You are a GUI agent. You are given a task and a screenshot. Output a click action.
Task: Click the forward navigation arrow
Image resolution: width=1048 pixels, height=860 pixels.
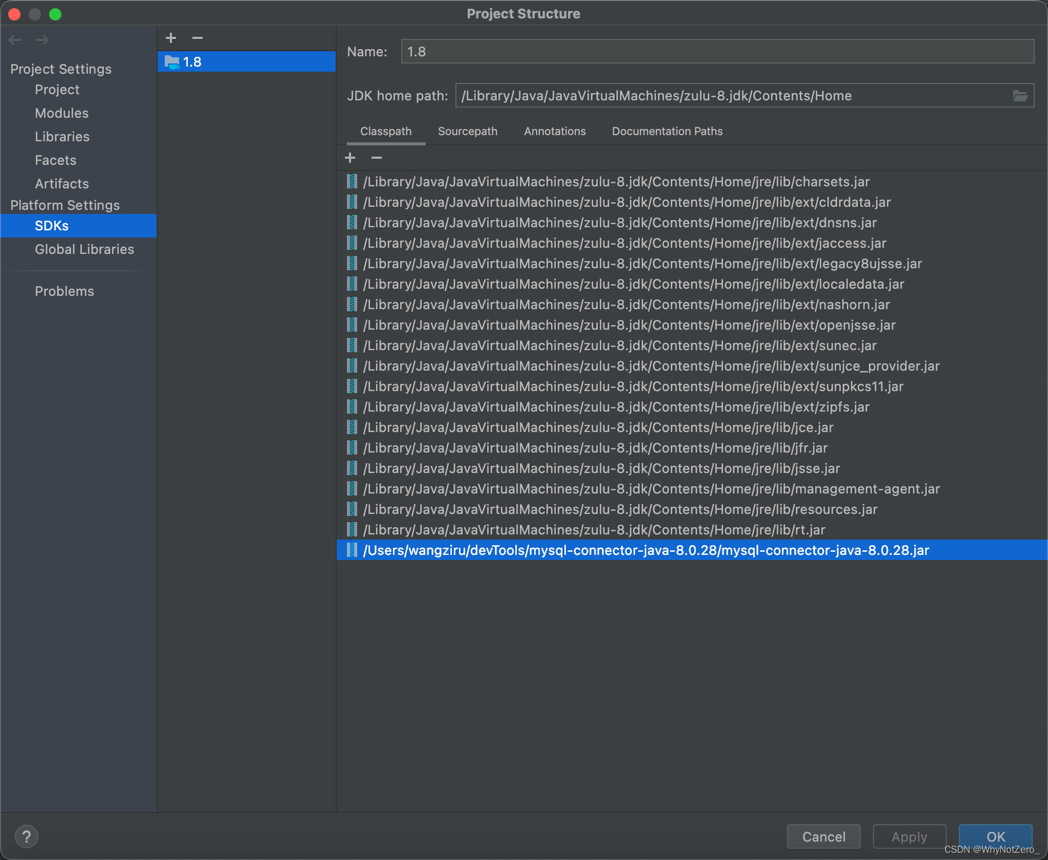coord(42,39)
